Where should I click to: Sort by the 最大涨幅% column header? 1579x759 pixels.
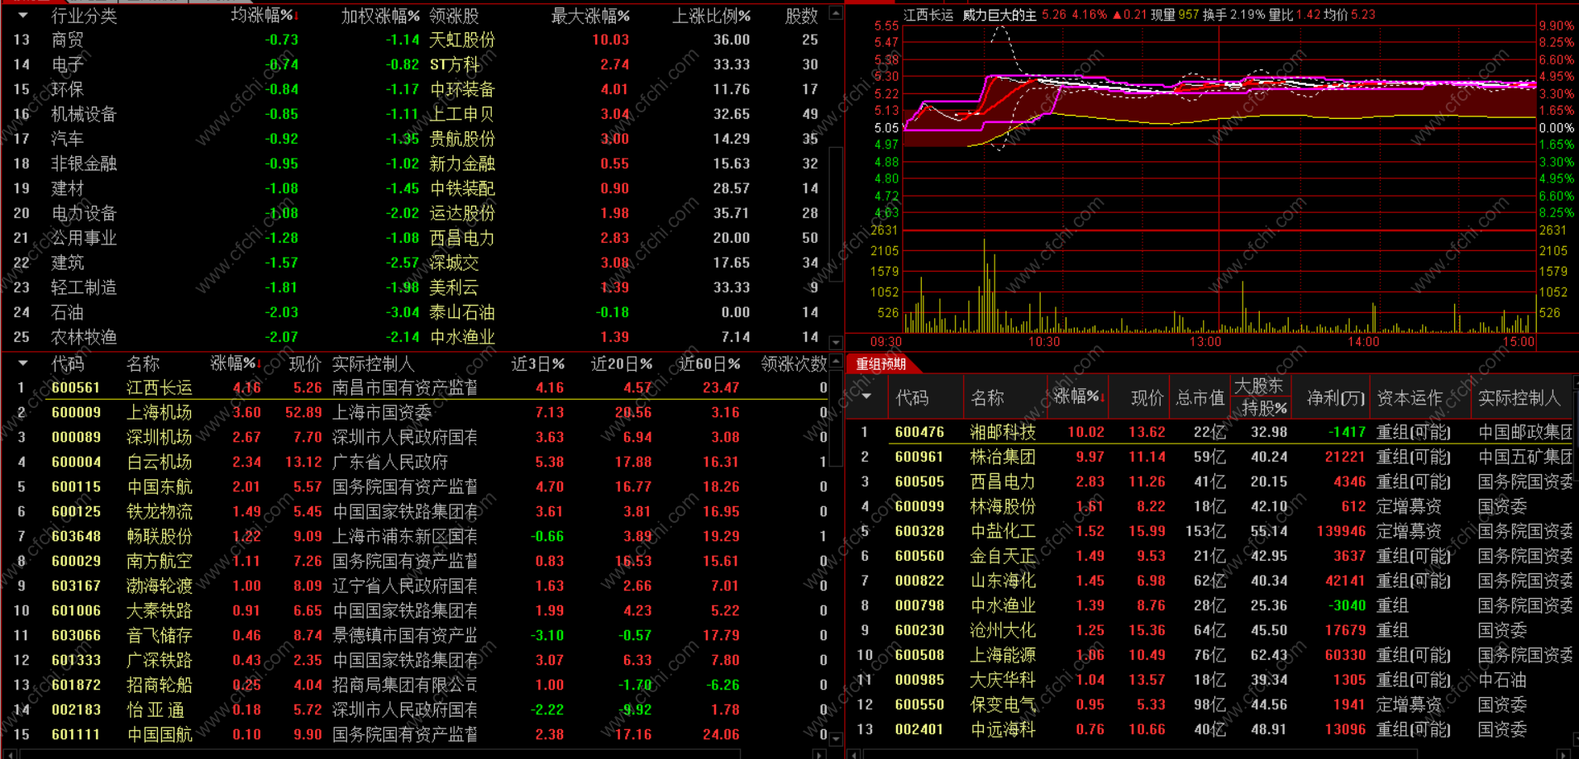tap(590, 16)
